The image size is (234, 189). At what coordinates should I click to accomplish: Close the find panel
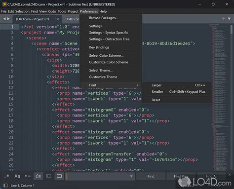(x=230, y=175)
